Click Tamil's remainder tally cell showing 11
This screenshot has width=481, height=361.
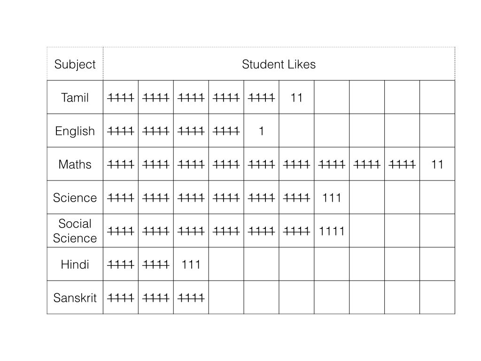tap(297, 97)
